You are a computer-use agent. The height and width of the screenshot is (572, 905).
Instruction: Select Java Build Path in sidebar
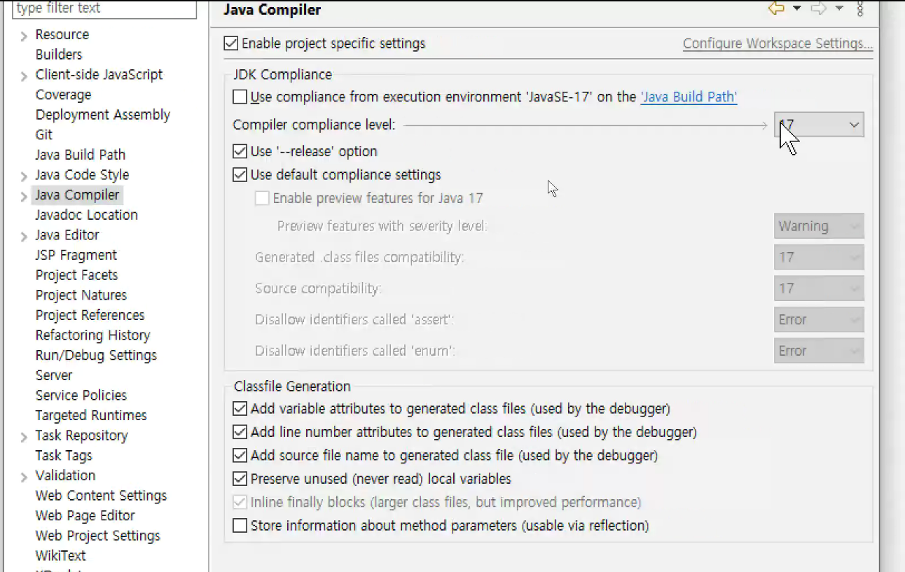pos(81,155)
